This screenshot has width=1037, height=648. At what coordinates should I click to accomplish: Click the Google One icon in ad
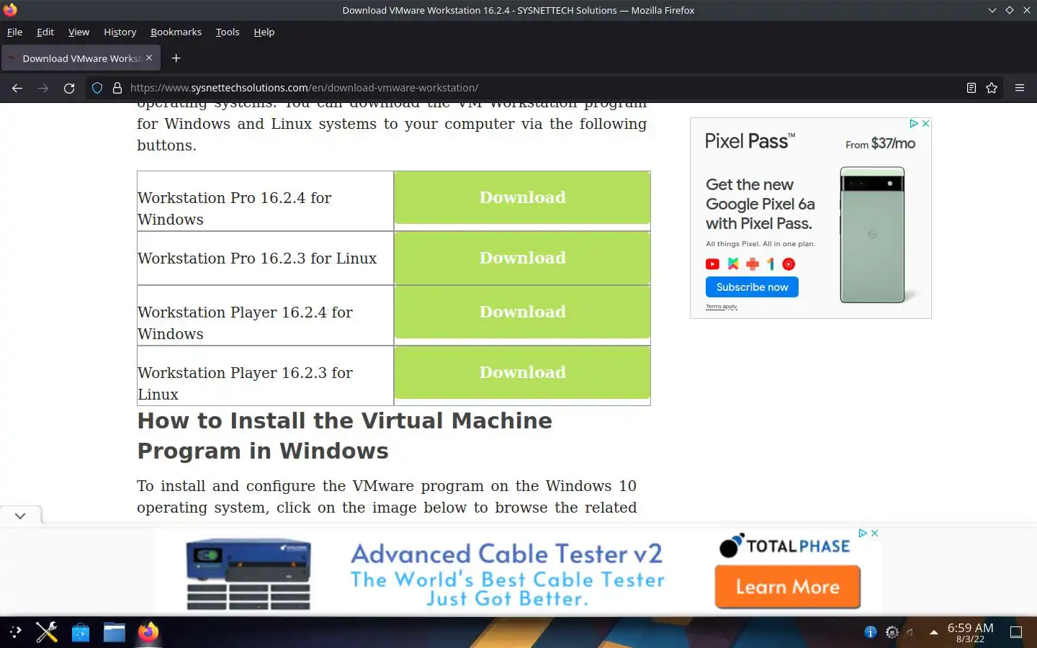771,264
